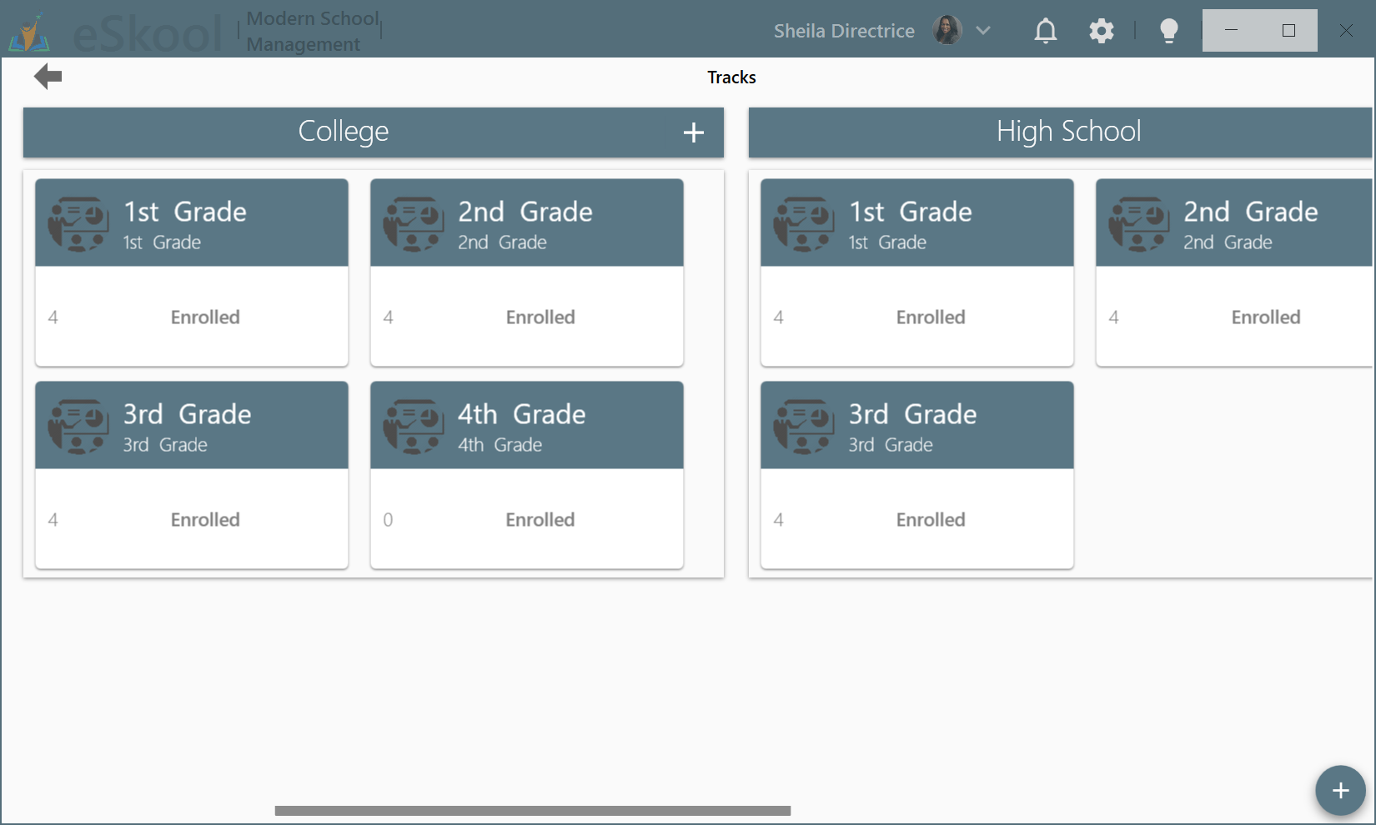Click the back arrow to return

[x=48, y=76]
